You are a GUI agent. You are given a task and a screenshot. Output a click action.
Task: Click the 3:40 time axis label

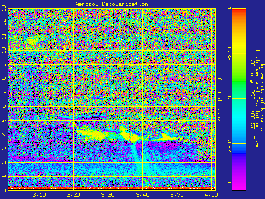coord(142,195)
